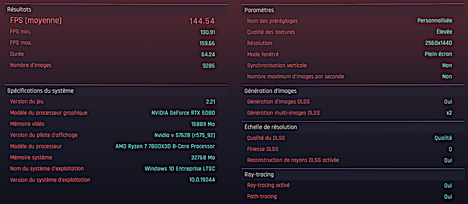The image size is (468, 204).
Task: Click the Version du pilote d'affichage label
Action: tap(44, 135)
